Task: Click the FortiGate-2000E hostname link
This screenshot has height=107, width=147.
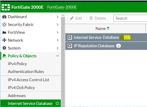Action: click(62, 7)
